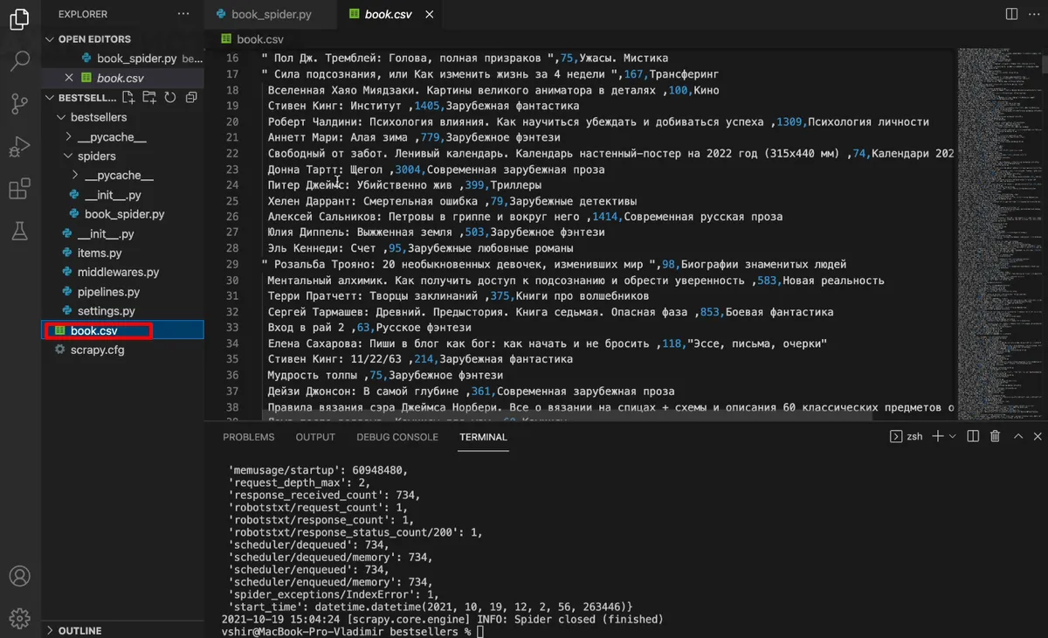Click New File icon in BESTSELLERS header
Screen dimensions: 1048x638
(128, 97)
